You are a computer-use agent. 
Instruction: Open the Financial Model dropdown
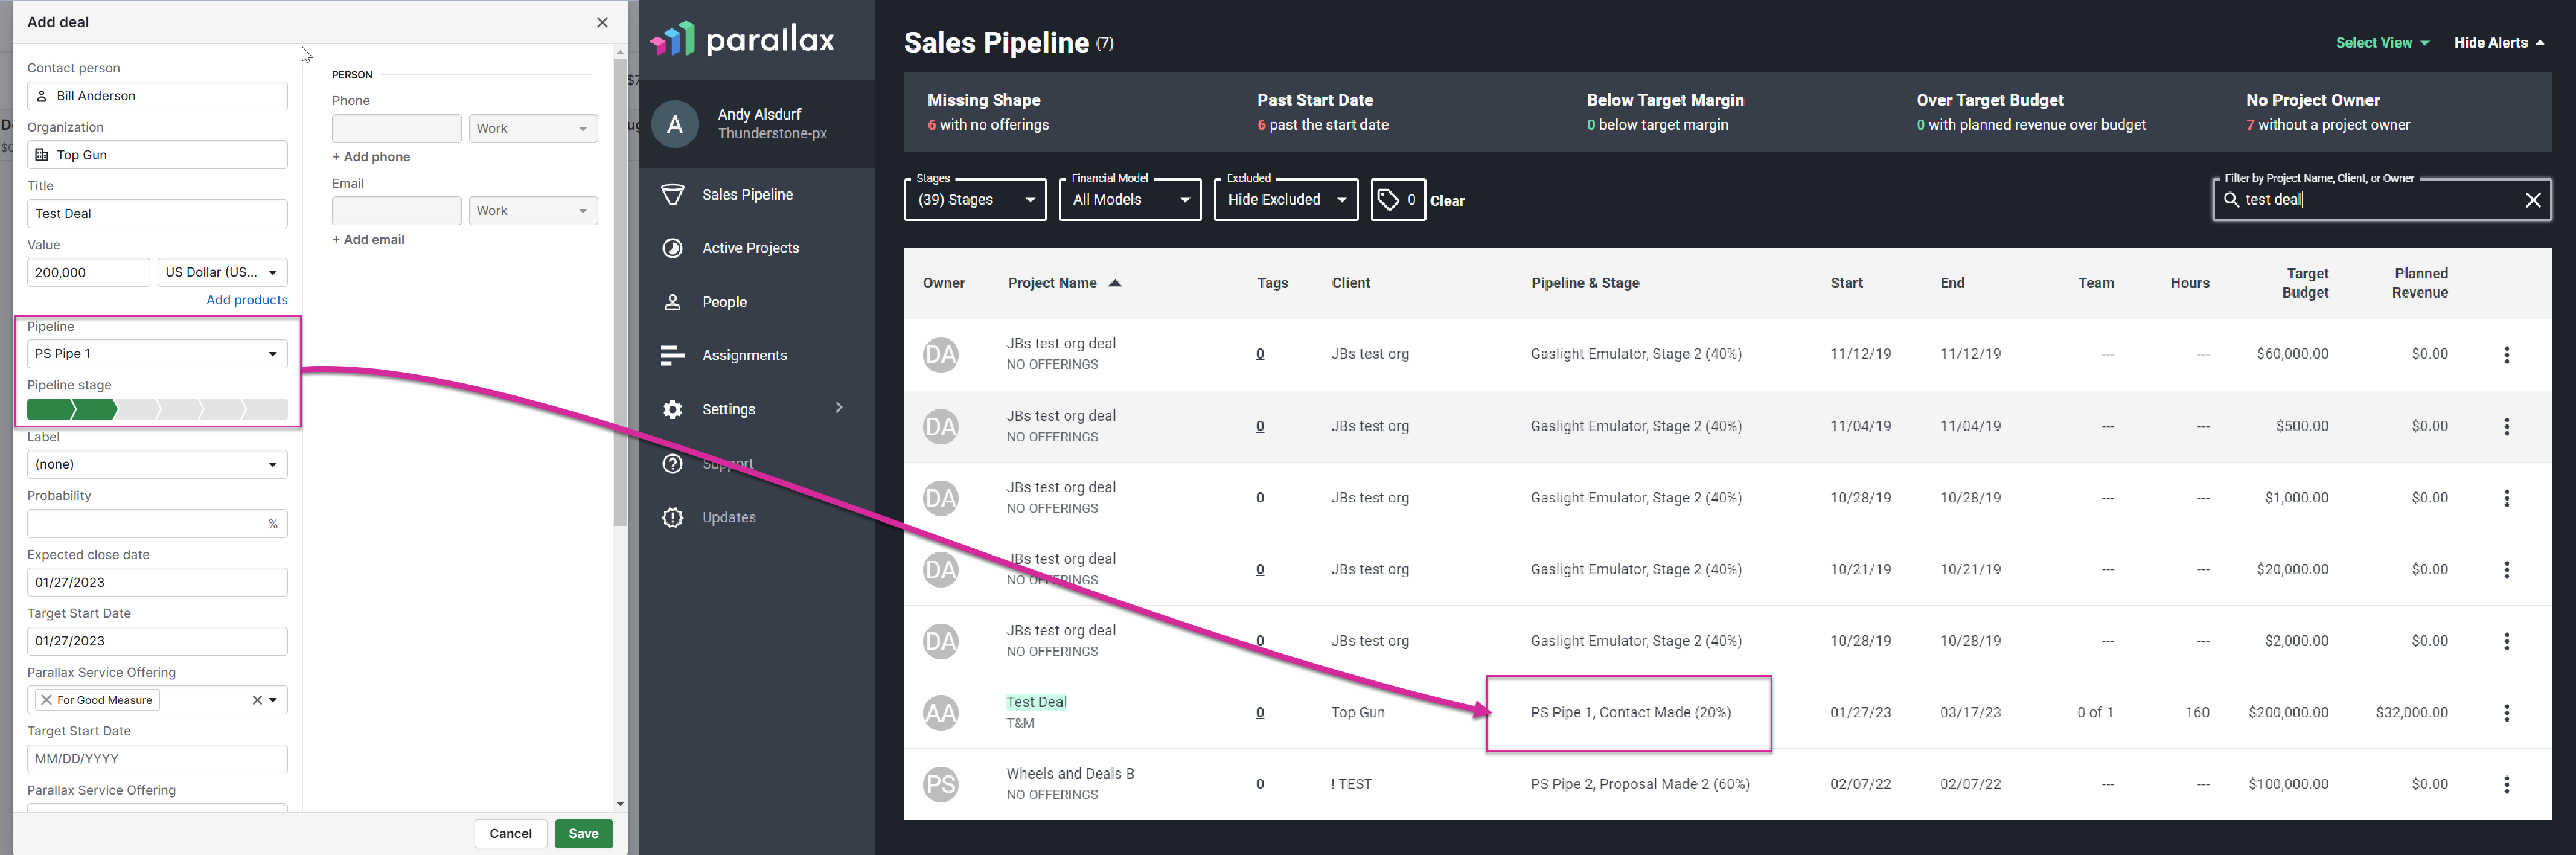click(1130, 200)
